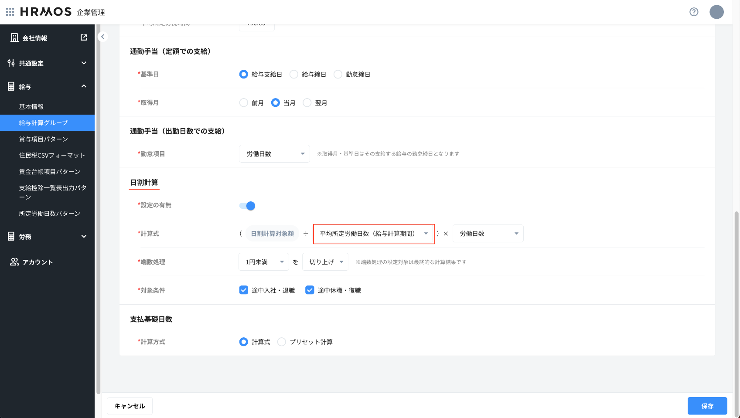Click the 共通設定 sliders icon
The height and width of the screenshot is (418, 740).
[11, 63]
